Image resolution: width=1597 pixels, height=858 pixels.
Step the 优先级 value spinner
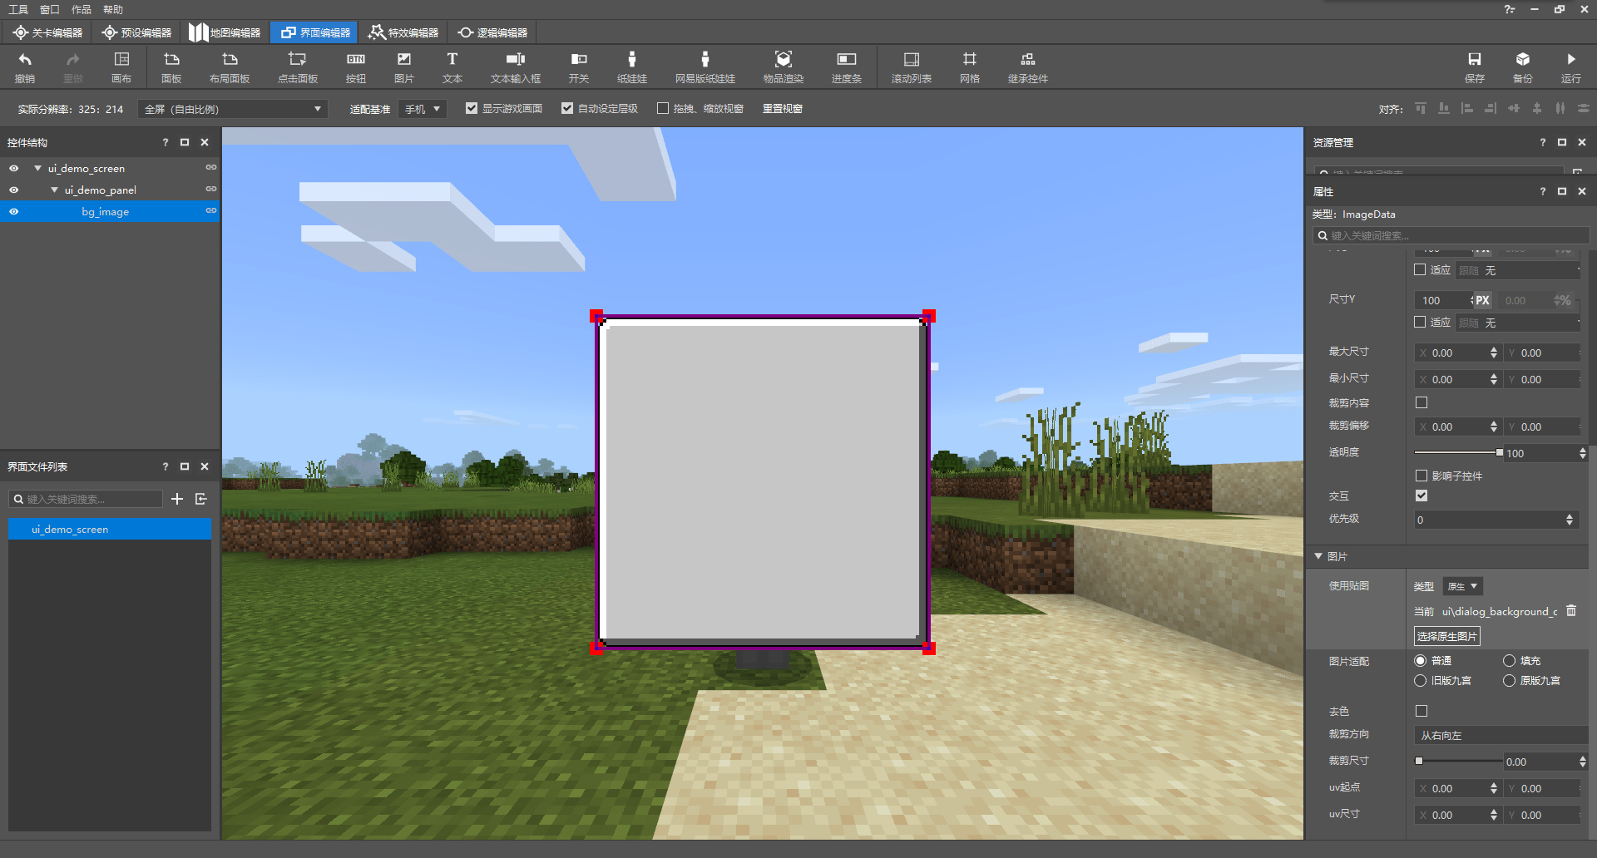[x=1570, y=520]
